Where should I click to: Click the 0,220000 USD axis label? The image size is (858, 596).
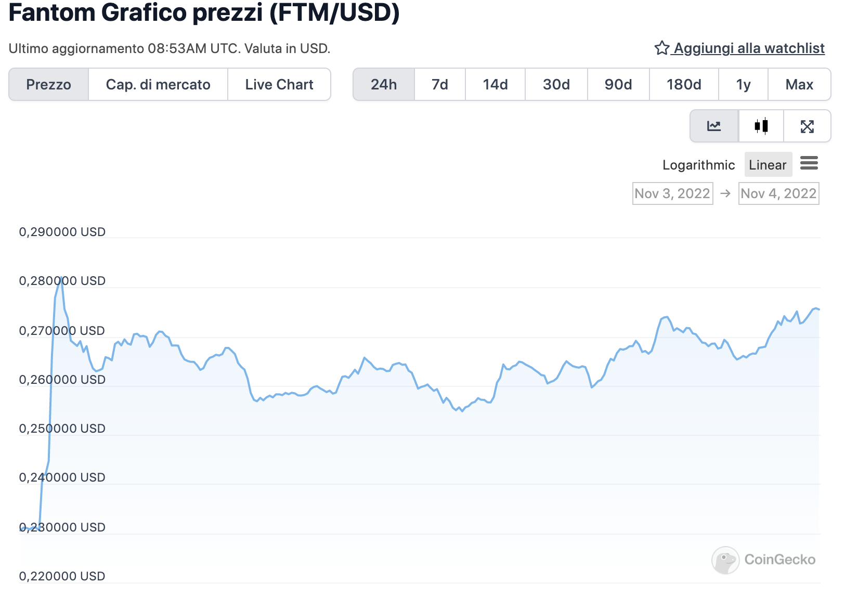point(62,576)
